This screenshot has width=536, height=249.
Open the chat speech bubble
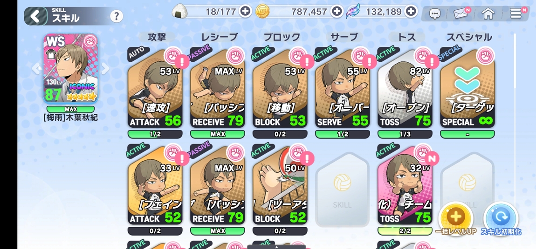click(434, 14)
